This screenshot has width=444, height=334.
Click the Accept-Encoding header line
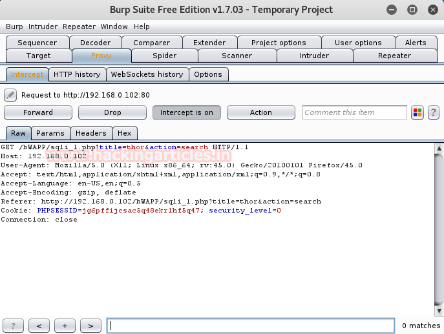click(x=69, y=193)
